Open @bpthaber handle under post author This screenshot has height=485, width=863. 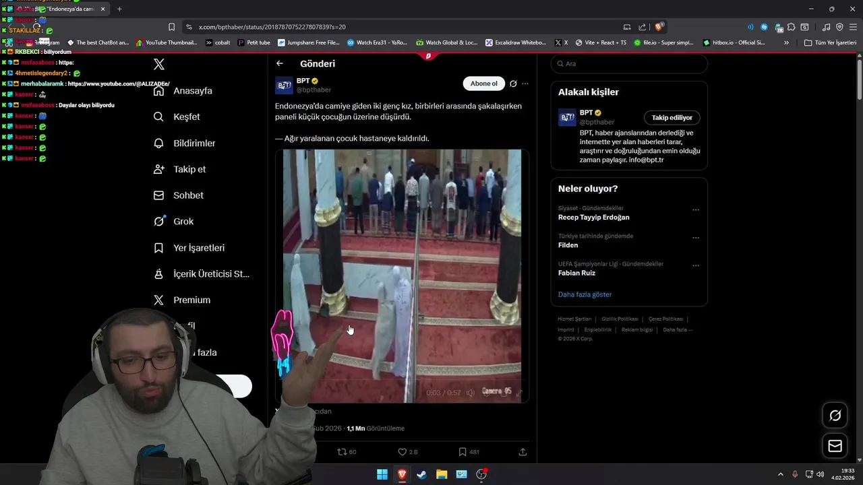tap(314, 90)
